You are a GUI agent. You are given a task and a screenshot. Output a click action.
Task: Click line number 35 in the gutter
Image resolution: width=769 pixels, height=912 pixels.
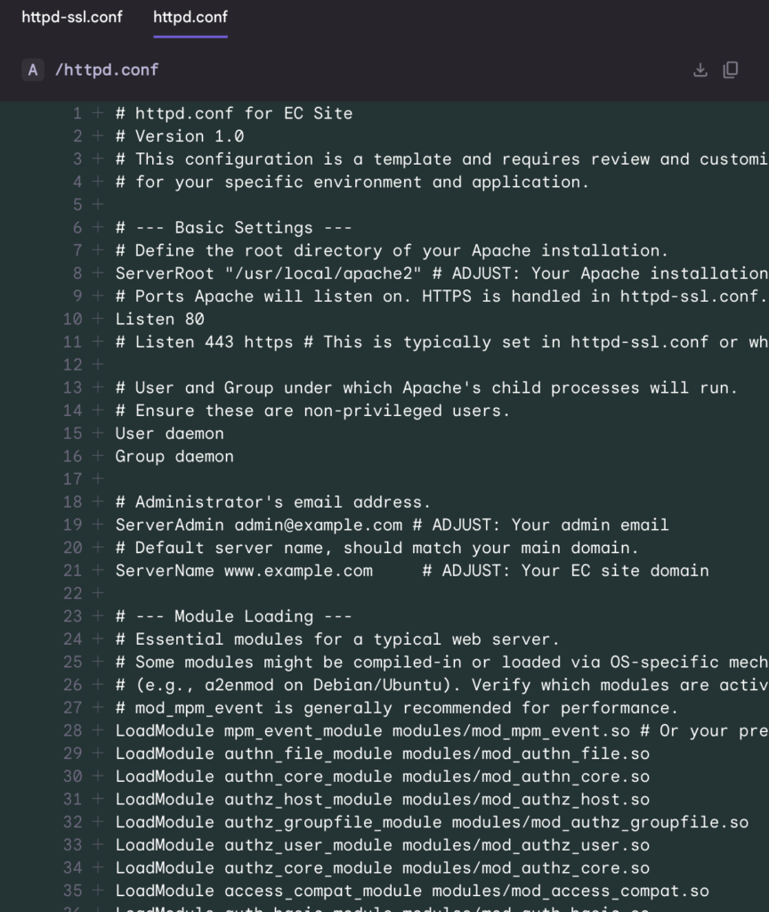[73, 891]
